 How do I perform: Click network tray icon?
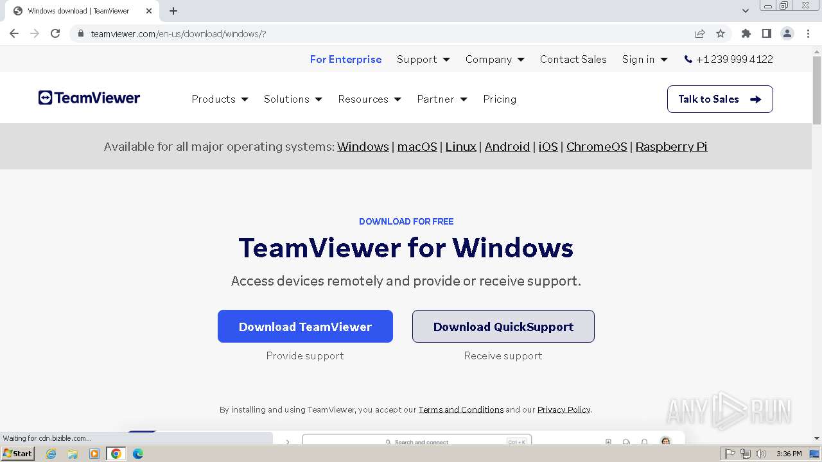pos(746,454)
